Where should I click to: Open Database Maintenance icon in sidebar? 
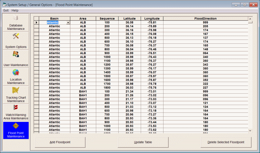15,18
